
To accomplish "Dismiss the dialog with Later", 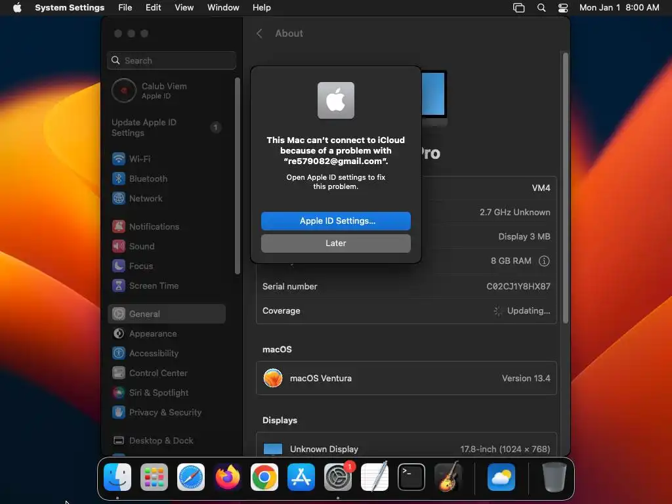I will tap(336, 243).
